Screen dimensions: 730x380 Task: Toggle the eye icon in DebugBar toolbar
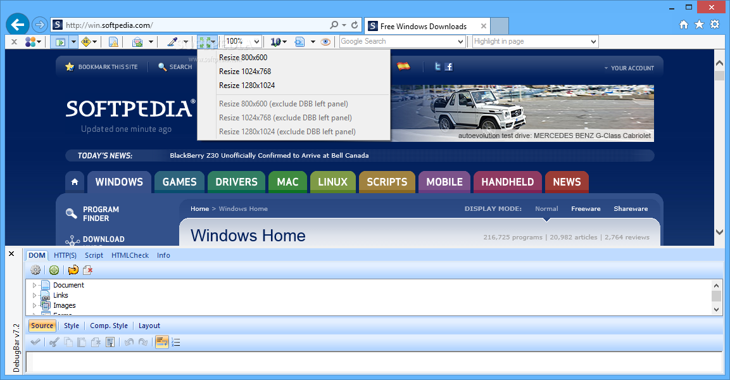[325, 42]
